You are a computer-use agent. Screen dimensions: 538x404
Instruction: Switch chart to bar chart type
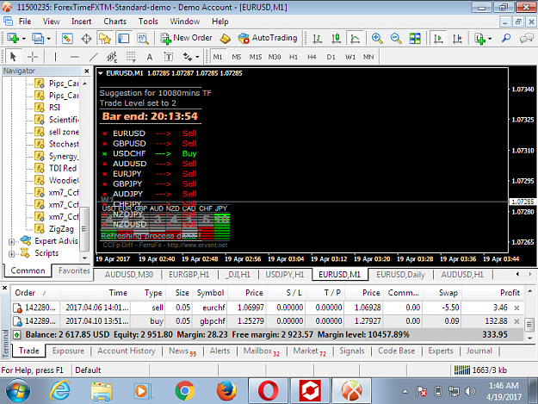(318, 38)
